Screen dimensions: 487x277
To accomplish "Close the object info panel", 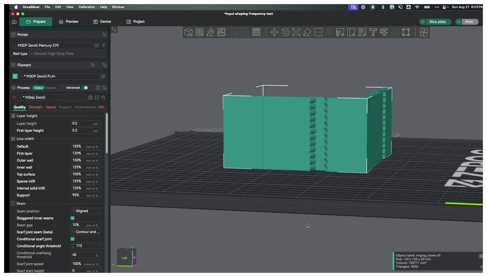I will (481, 256).
